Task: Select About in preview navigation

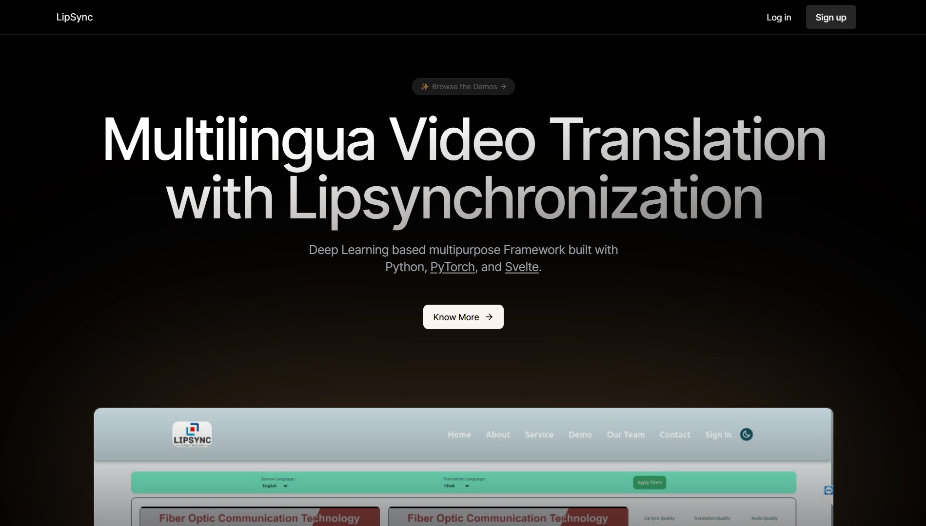Action: click(x=498, y=434)
